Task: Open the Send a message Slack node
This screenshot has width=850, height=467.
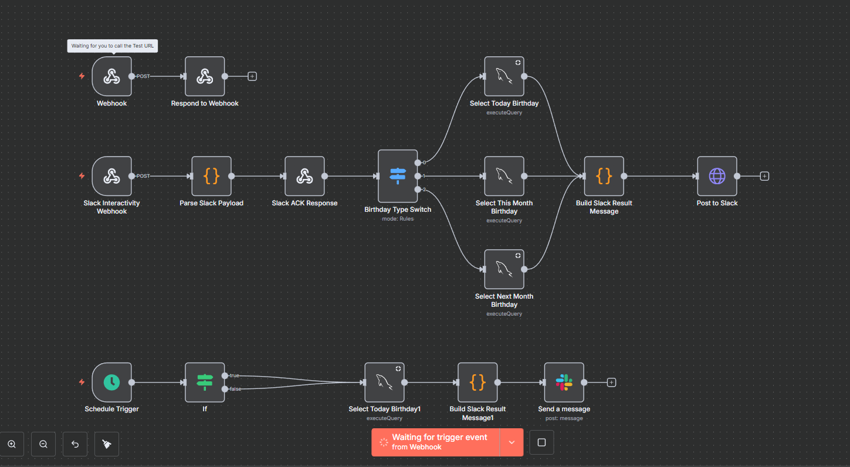Action: click(564, 383)
